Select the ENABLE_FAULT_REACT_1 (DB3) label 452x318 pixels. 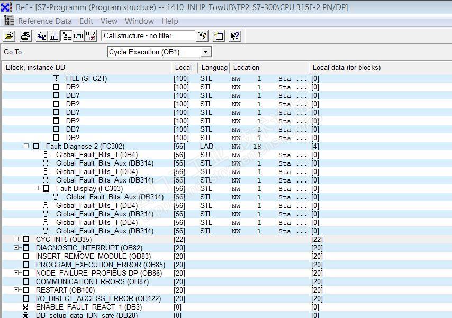click(x=89, y=307)
